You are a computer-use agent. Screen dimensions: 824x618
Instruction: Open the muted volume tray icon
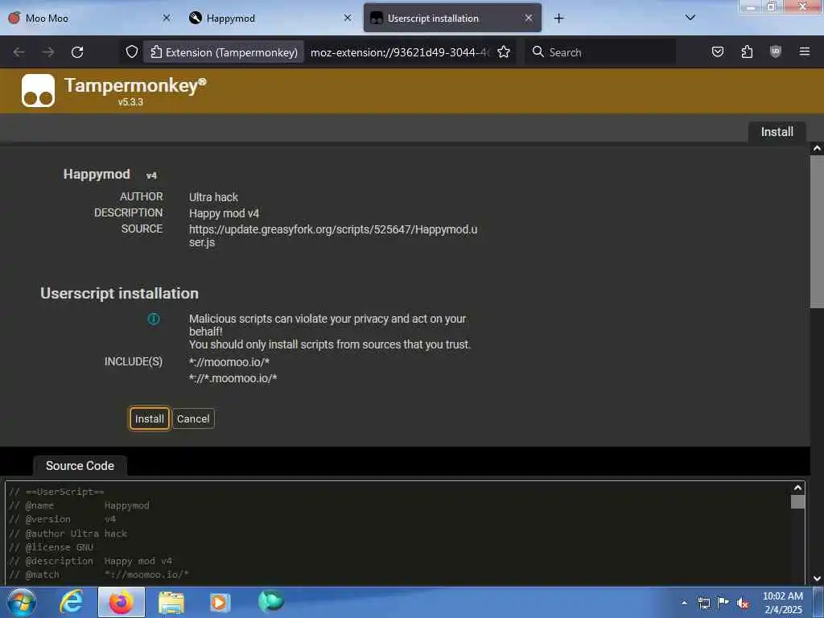tap(743, 604)
